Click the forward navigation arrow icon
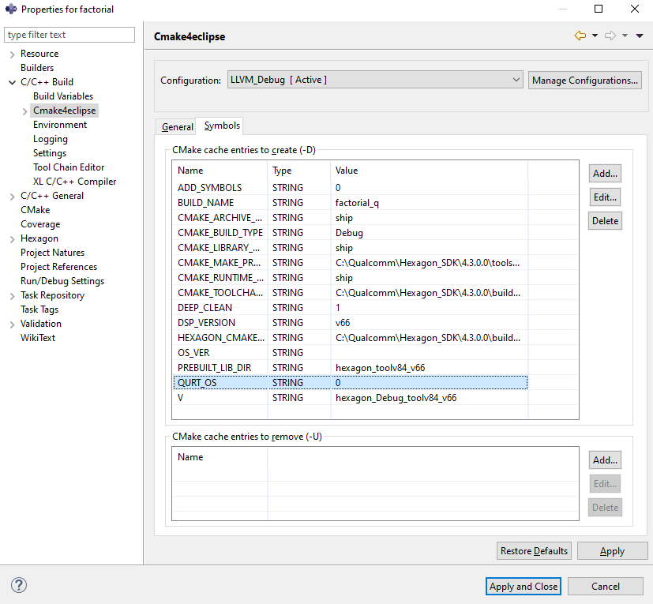This screenshot has width=653, height=604. point(610,36)
